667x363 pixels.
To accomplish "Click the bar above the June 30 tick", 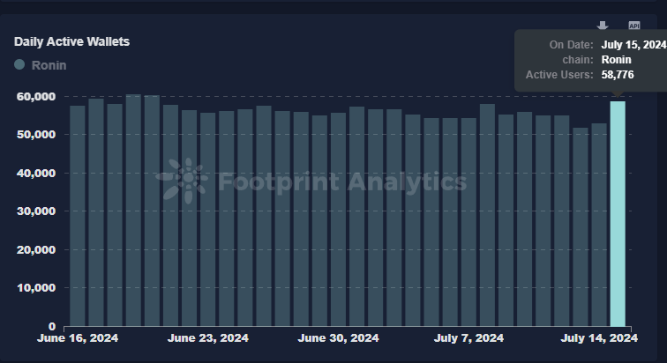I will pyautogui.click(x=338, y=219).
